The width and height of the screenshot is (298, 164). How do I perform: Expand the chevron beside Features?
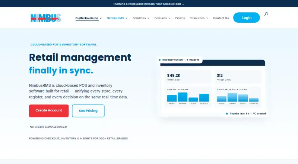coord(169,18)
